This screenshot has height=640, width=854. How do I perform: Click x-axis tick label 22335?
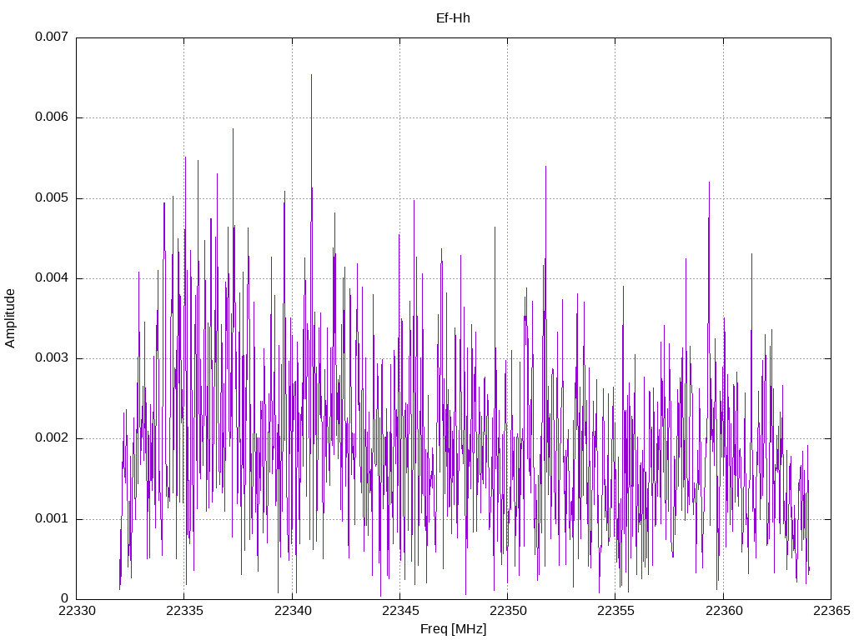[x=184, y=611]
